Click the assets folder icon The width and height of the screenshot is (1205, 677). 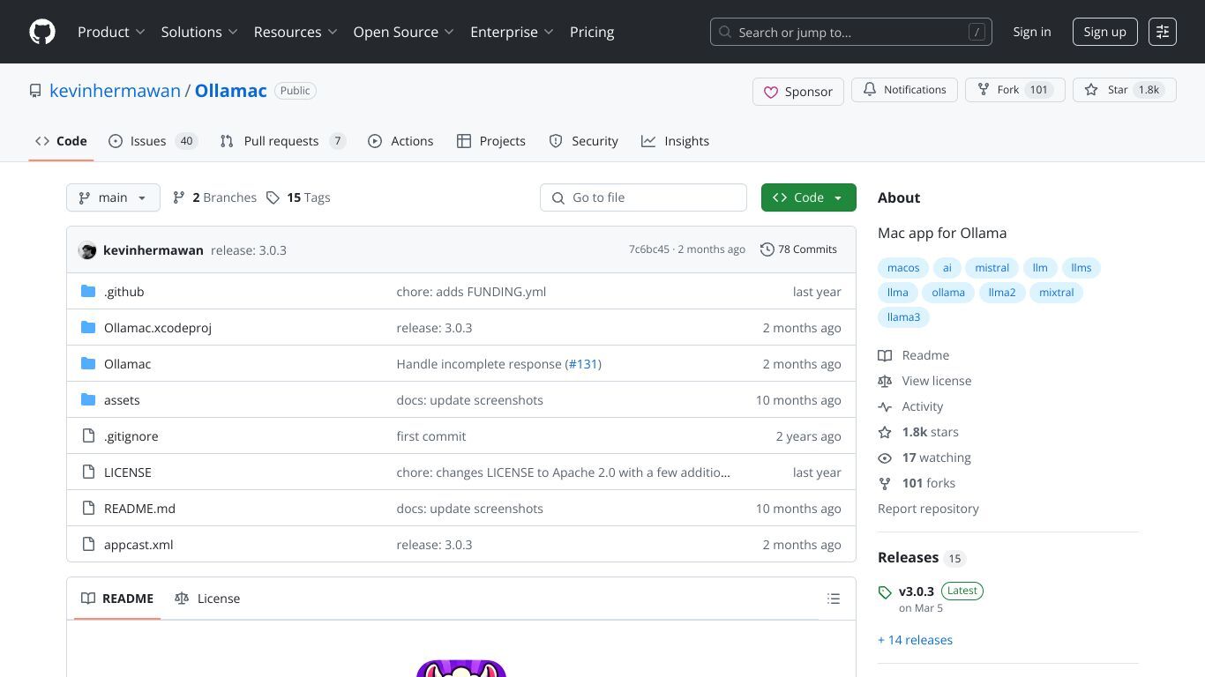point(88,400)
